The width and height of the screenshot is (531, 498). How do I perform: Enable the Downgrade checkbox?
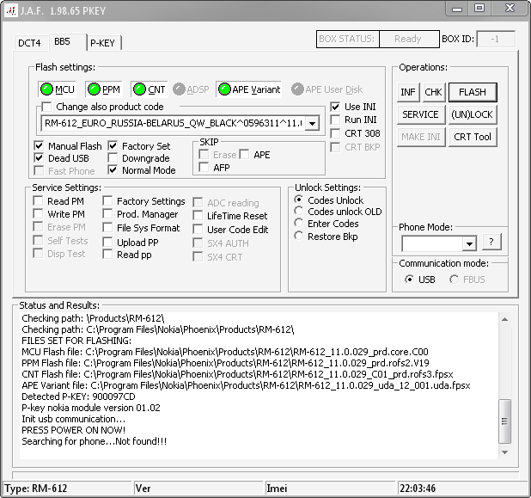point(113,158)
